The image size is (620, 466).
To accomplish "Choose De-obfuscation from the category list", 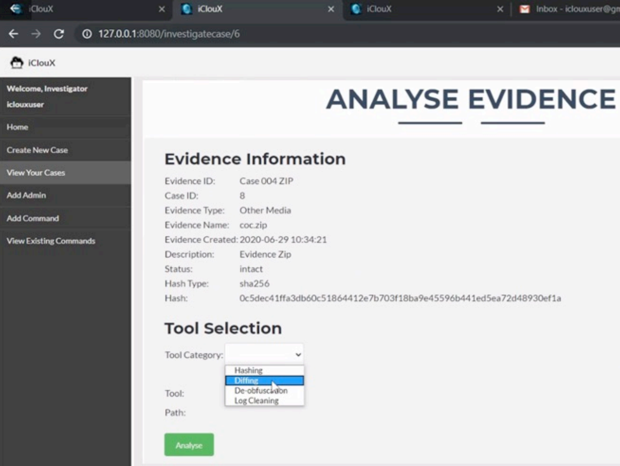I will 264,390.
